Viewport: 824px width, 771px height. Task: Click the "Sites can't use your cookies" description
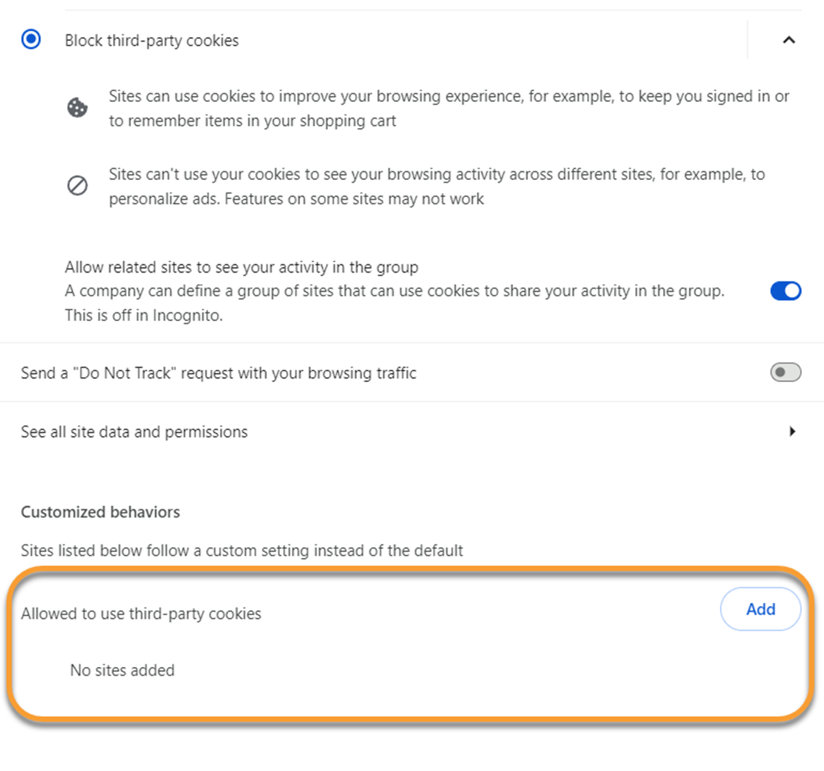click(x=436, y=186)
